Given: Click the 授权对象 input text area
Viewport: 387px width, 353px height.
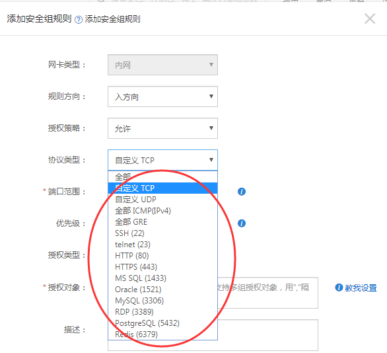Looking at the screenshot, I should 267,293.
